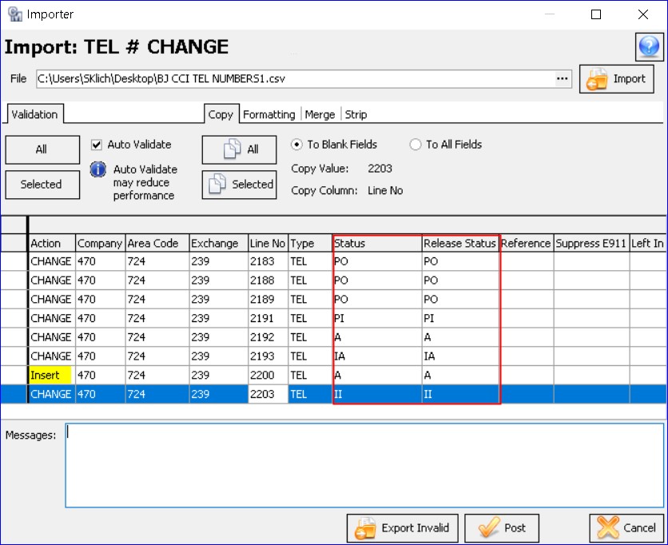Click the orange Cancel X icon
Viewport: 668px width, 545px height.
(609, 528)
